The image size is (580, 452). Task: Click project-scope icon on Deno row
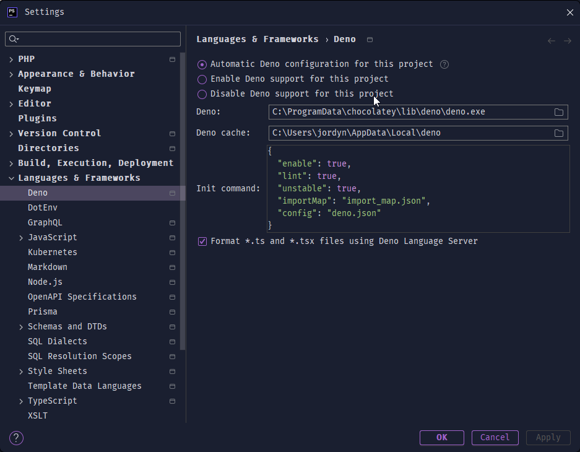(x=172, y=193)
